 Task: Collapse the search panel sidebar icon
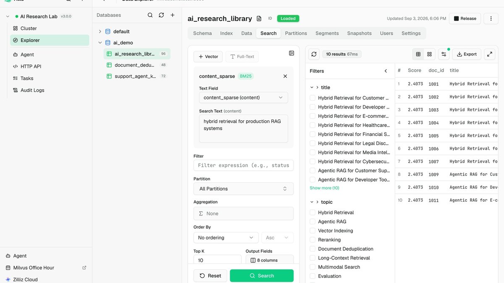[x=291, y=53]
